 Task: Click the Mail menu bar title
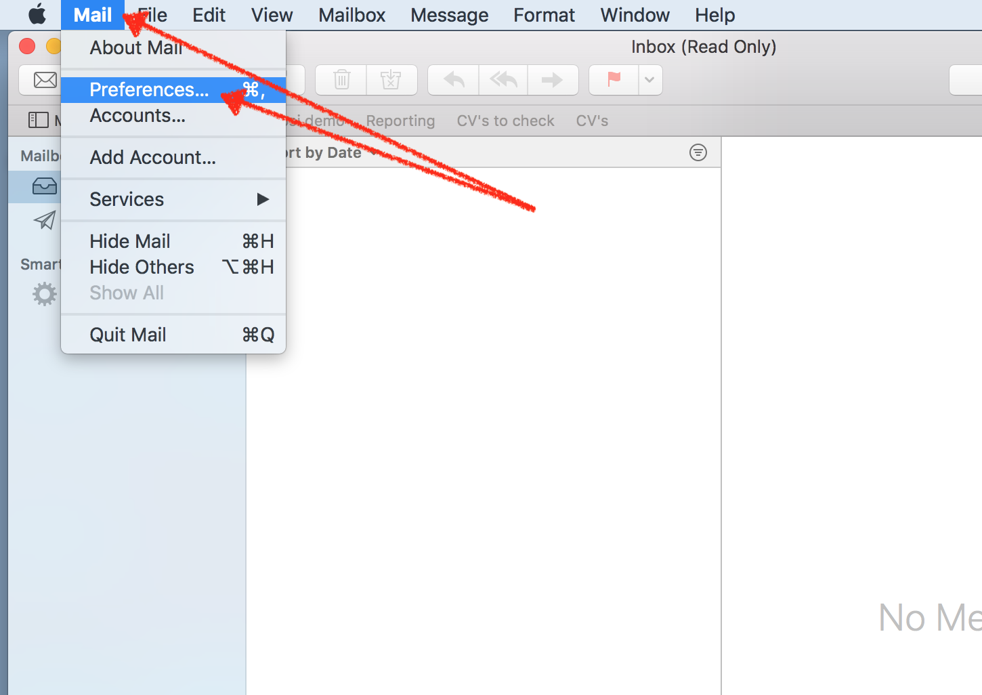click(93, 15)
